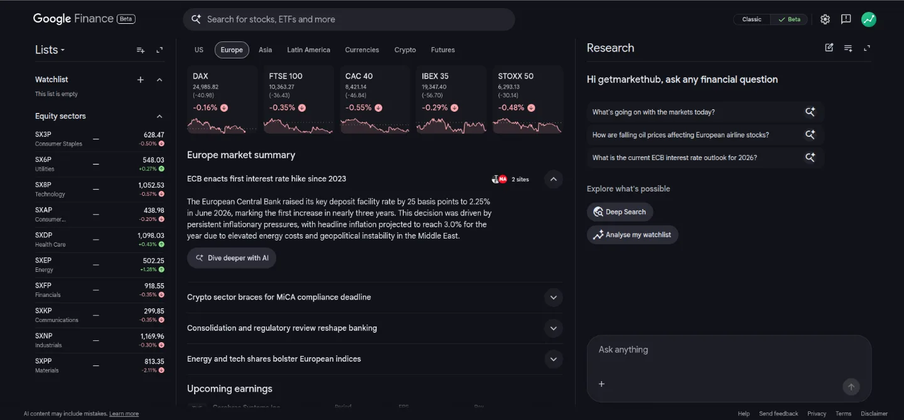Click the plus attachment icon in Ask box
The image size is (904, 420).
[x=601, y=384]
